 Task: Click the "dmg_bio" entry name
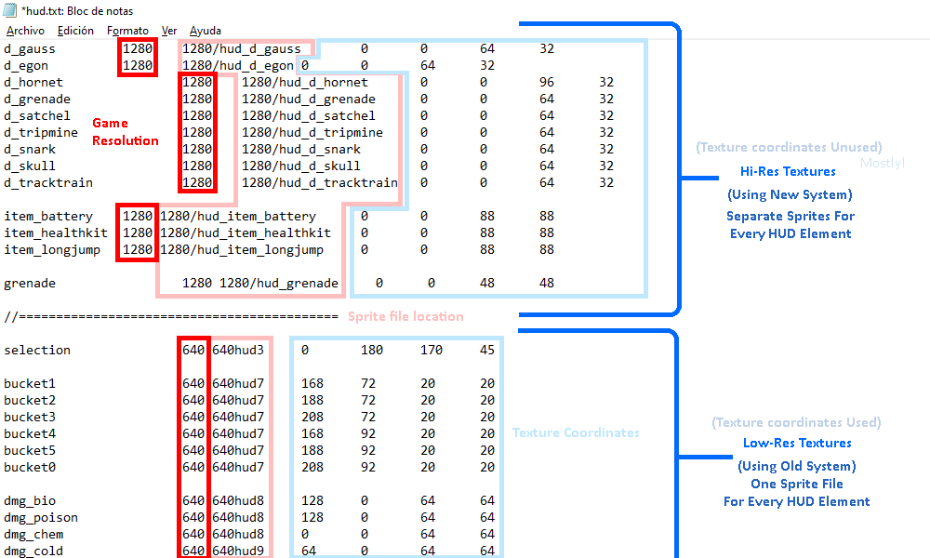30,501
